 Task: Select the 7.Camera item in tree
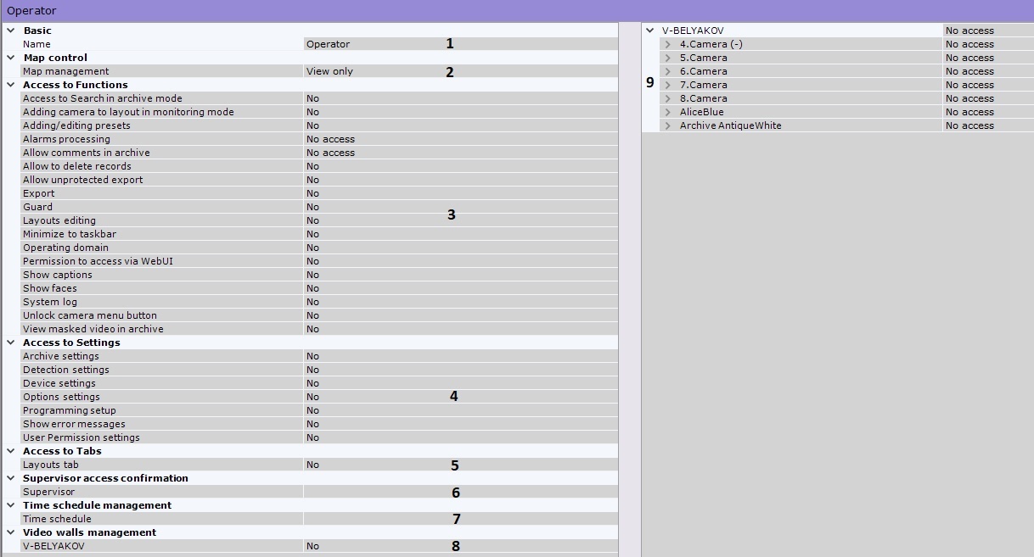(703, 85)
